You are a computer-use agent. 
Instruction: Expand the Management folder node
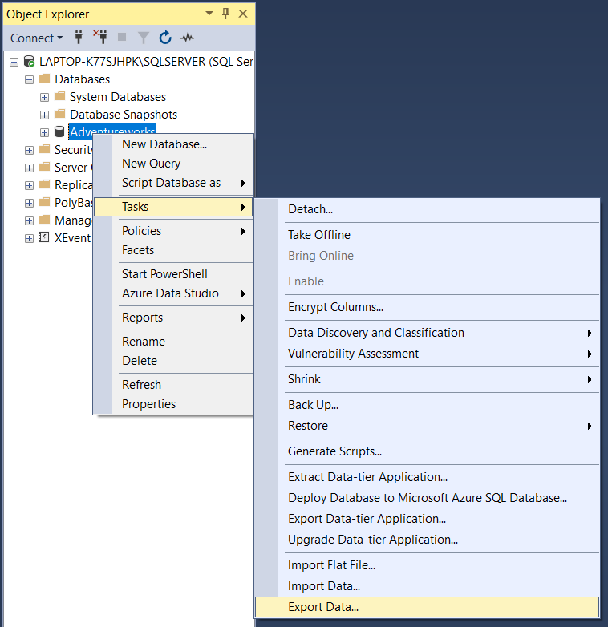click(x=29, y=220)
